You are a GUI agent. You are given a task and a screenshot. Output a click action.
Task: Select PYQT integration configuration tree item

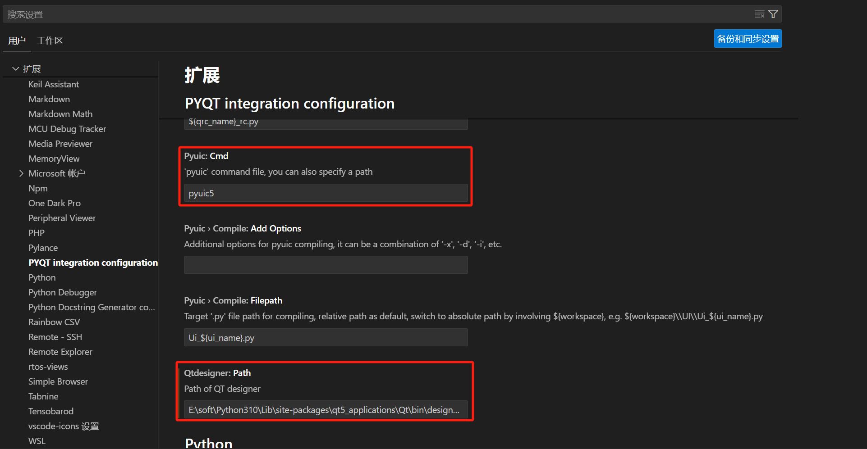tap(93, 263)
